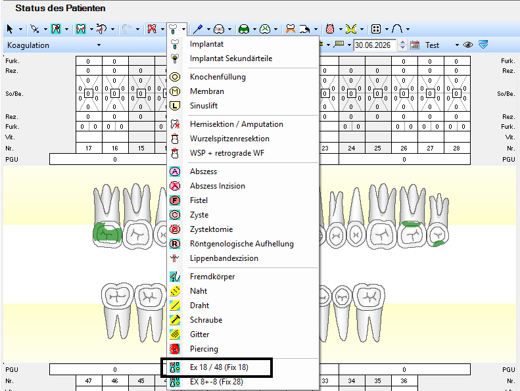Viewport: 520px width, 391px height.
Task: Click the grid square toolbar icon
Action: pyautogui.click(x=376, y=29)
